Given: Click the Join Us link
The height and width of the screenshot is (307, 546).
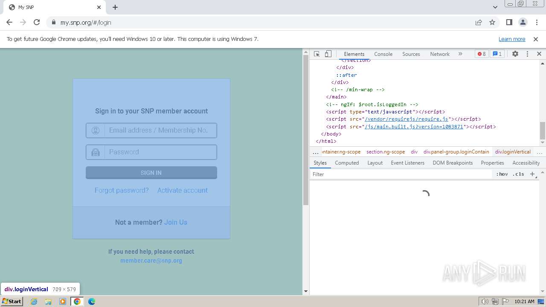Looking at the screenshot, I should point(176,222).
